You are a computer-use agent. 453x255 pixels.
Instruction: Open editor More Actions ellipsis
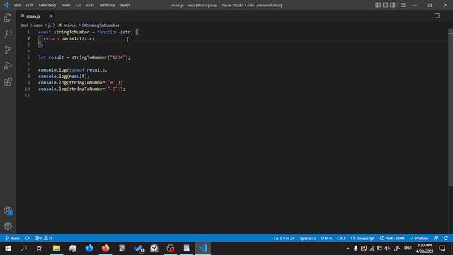[x=445, y=16]
